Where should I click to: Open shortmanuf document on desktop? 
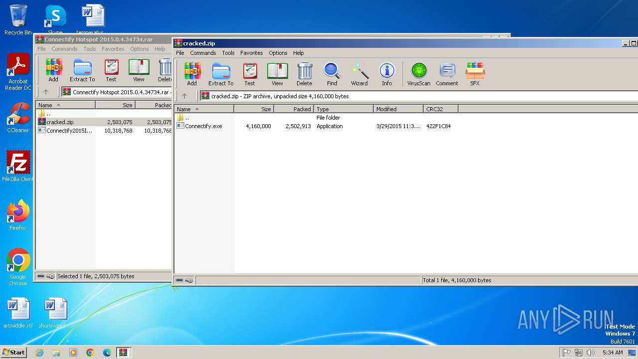coord(55,313)
